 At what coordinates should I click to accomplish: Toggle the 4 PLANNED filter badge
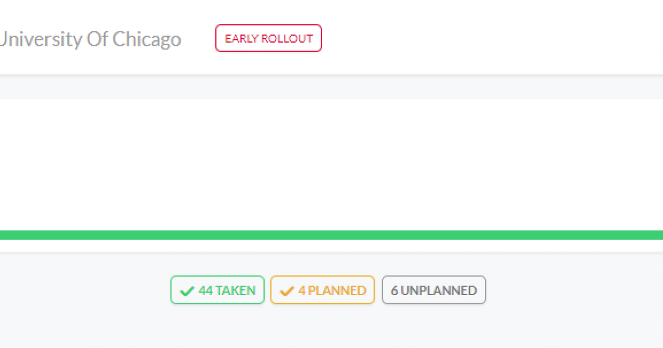[323, 290]
